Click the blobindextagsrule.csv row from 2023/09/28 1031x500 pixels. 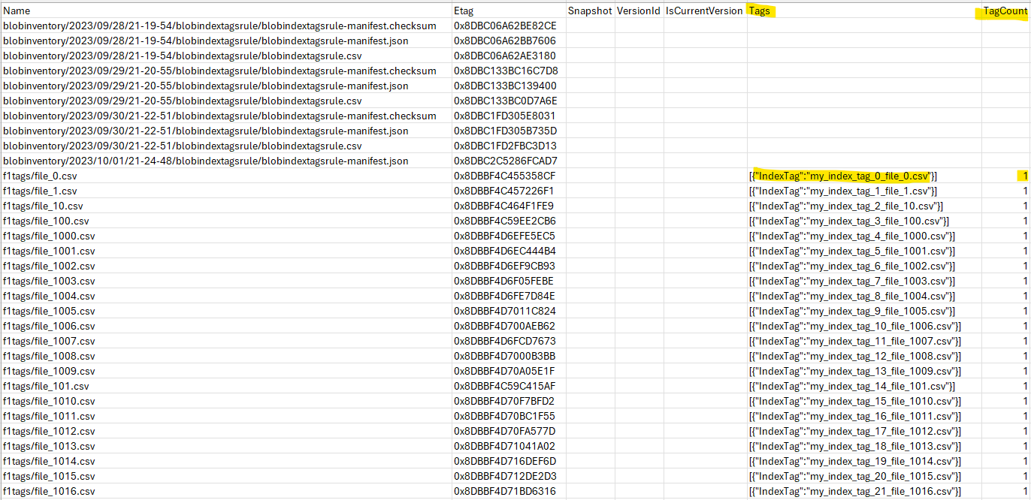point(180,56)
